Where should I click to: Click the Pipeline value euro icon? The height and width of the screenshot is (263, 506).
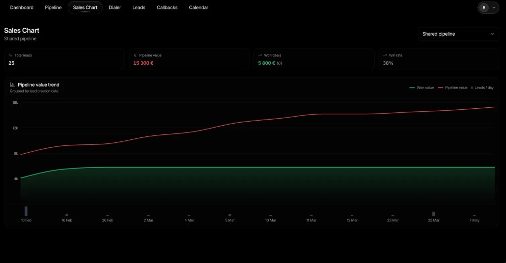pyautogui.click(x=135, y=55)
